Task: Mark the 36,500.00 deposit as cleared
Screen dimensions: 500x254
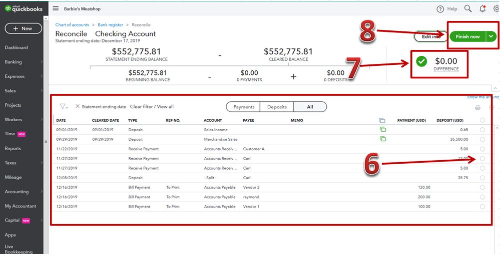Action: pos(482,139)
